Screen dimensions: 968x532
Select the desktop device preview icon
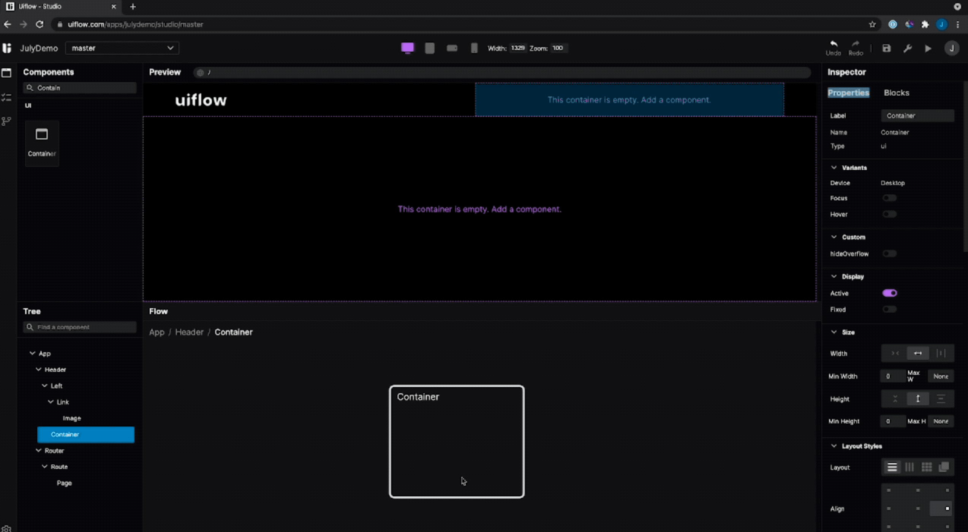point(407,48)
